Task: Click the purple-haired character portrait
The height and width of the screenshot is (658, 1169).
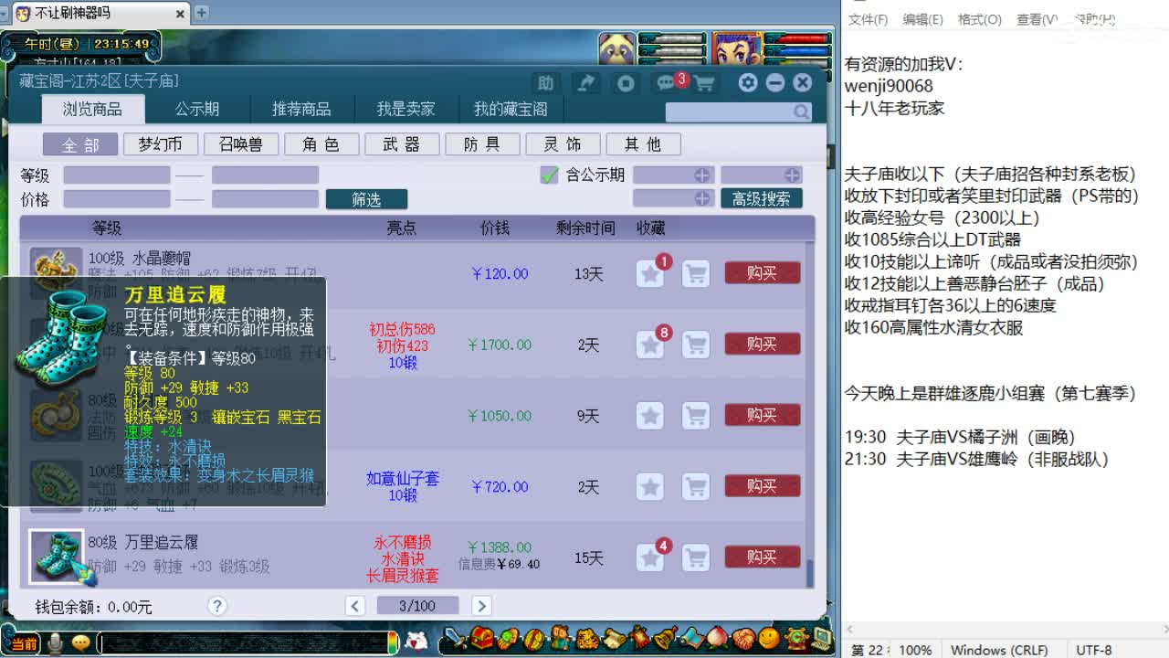Action: coord(736,48)
